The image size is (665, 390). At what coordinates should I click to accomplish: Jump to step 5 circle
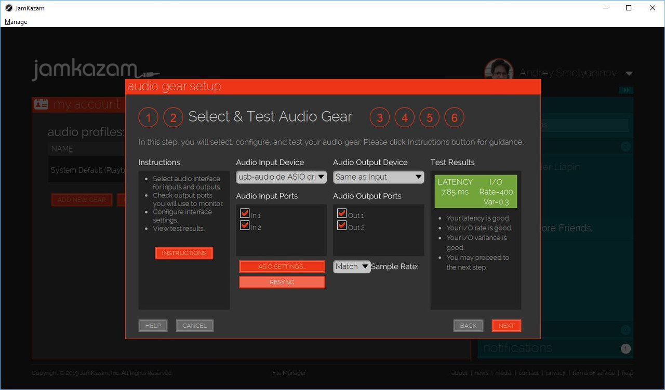429,118
